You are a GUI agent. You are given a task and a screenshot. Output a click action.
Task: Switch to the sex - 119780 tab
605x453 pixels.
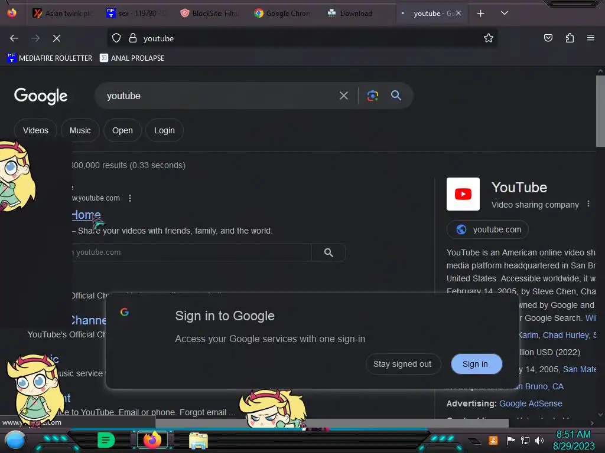tap(136, 14)
